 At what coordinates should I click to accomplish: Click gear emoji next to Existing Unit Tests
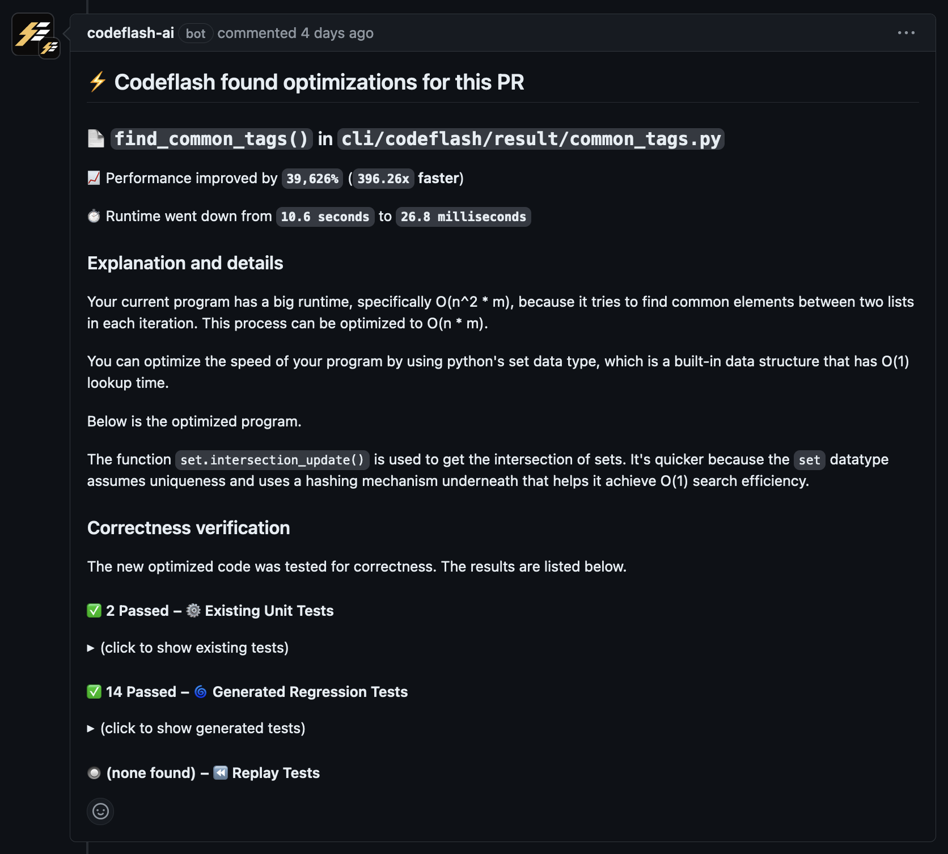pyautogui.click(x=193, y=611)
